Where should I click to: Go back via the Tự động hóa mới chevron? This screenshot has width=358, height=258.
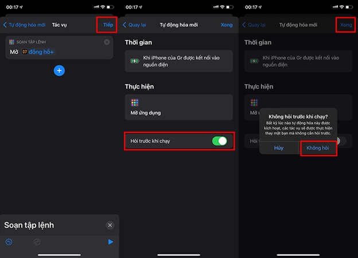[24, 25]
